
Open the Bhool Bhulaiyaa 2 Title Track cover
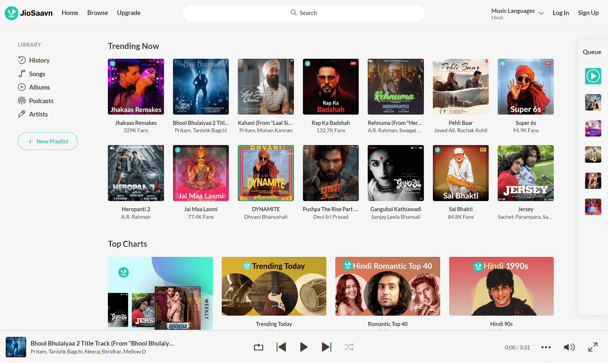pos(201,87)
